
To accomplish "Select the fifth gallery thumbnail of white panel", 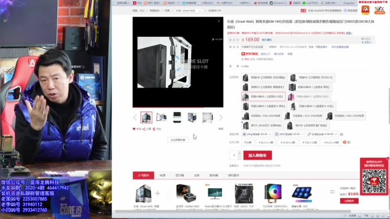I will pyautogui.click(x=207, y=117).
